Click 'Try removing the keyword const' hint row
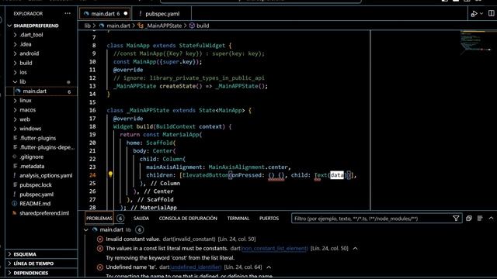This screenshot has height=279, width=497. pos(170,258)
